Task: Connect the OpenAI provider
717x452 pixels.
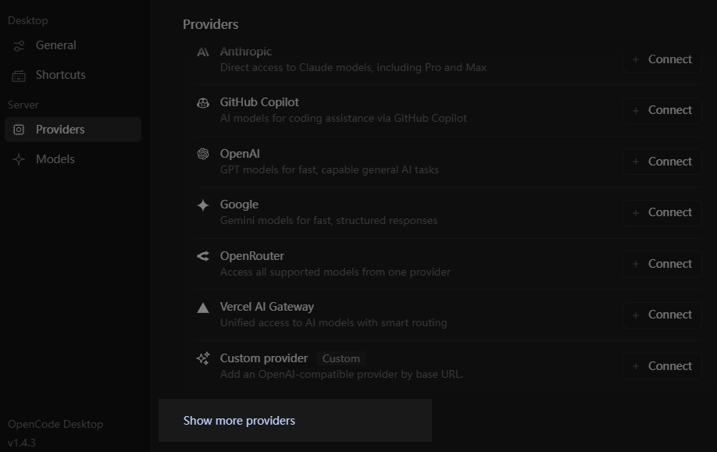Action: pyautogui.click(x=662, y=162)
